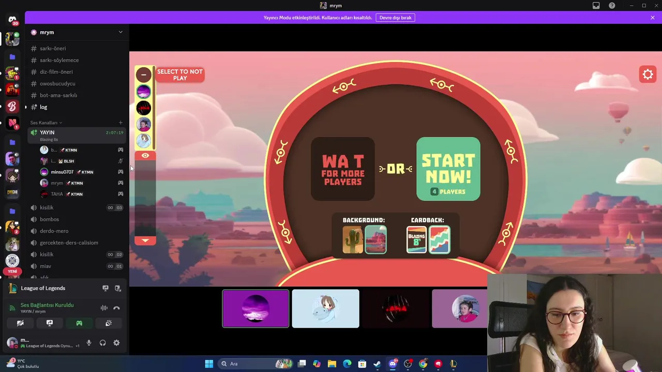662x372 pixels.
Task: Join the derdo-mero voice channel
Action: pyautogui.click(x=77, y=231)
